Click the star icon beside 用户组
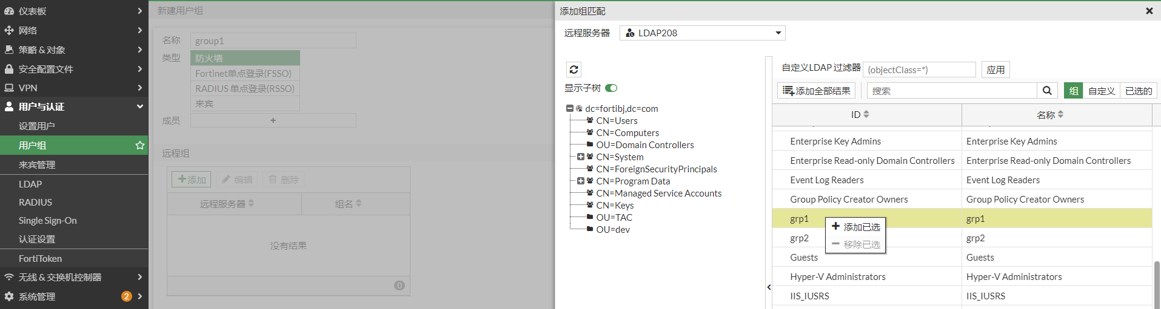 [140, 145]
